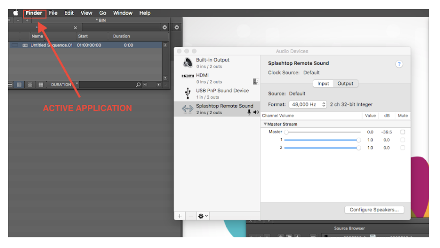The height and width of the screenshot is (248, 440).
Task: Click the bin search magnifier icon
Action: [138, 85]
